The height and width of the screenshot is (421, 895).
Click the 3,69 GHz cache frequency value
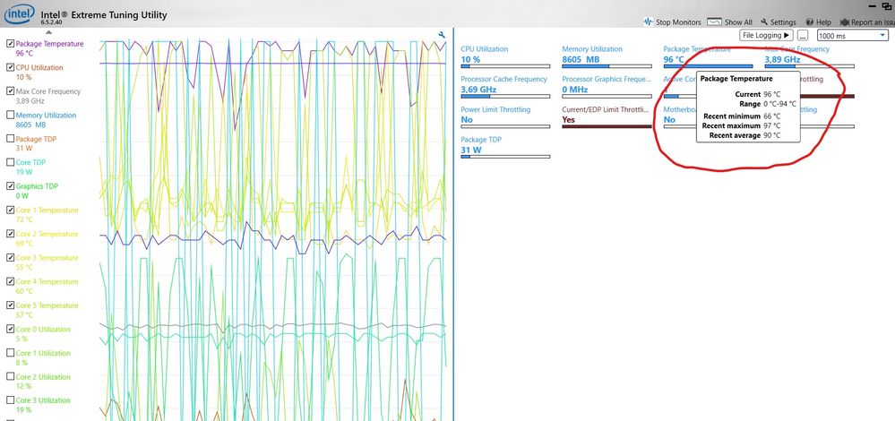[x=478, y=90]
